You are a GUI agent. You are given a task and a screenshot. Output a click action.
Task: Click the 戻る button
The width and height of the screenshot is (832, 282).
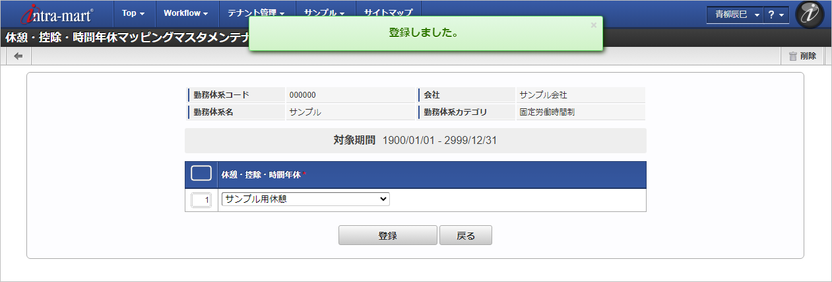tap(465, 235)
